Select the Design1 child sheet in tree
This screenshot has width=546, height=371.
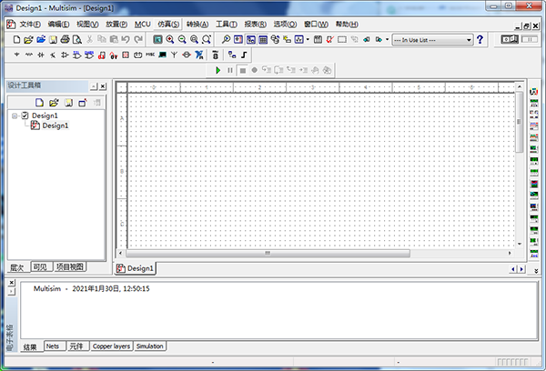[x=55, y=125]
